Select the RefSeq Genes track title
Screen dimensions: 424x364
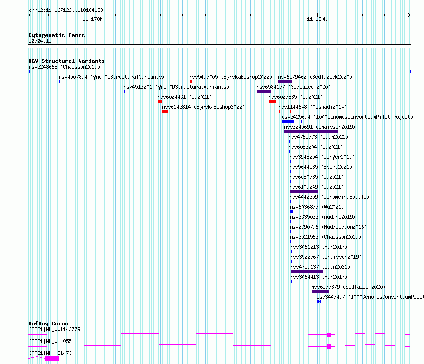click(48, 324)
